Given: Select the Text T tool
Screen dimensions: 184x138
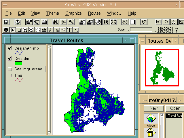Looking at the screenshot, I should (69, 30).
